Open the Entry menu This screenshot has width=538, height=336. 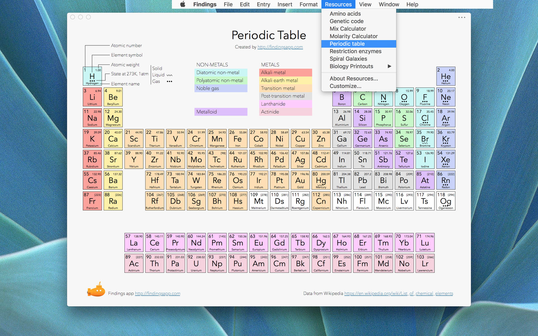(263, 4)
